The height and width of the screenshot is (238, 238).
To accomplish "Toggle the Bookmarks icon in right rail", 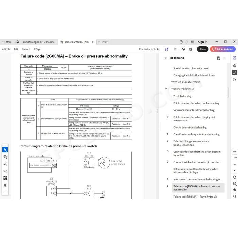I will tap(234, 72).
